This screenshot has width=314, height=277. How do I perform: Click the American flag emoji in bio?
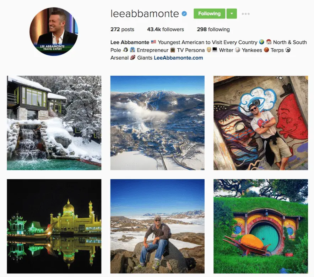click(x=153, y=42)
